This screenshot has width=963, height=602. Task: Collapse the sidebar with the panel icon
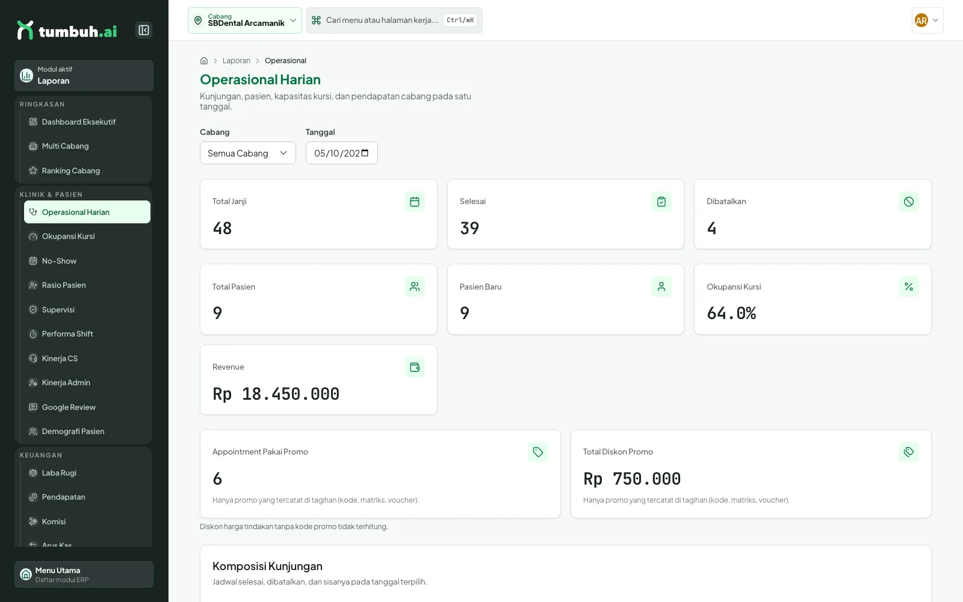144,30
